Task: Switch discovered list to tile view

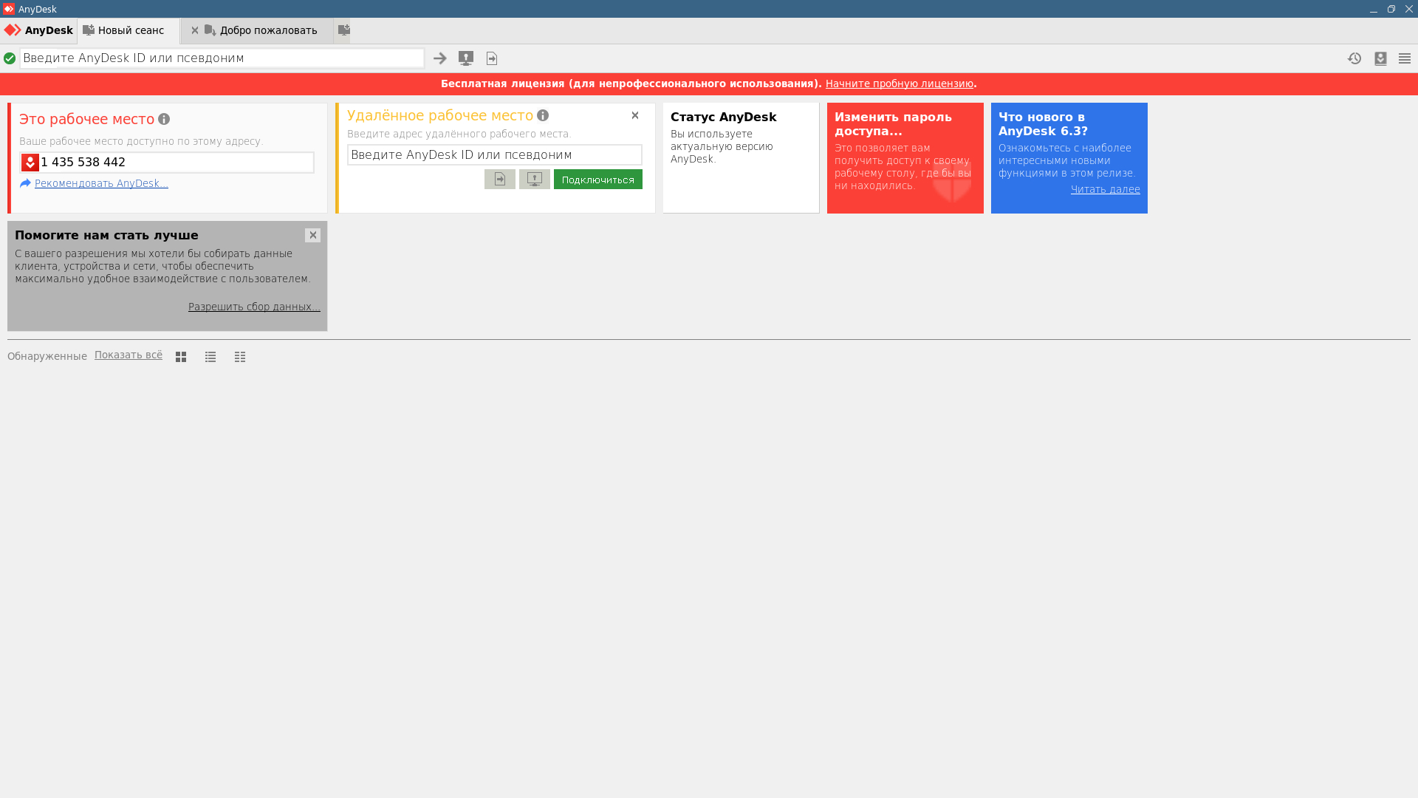Action: 181,357
